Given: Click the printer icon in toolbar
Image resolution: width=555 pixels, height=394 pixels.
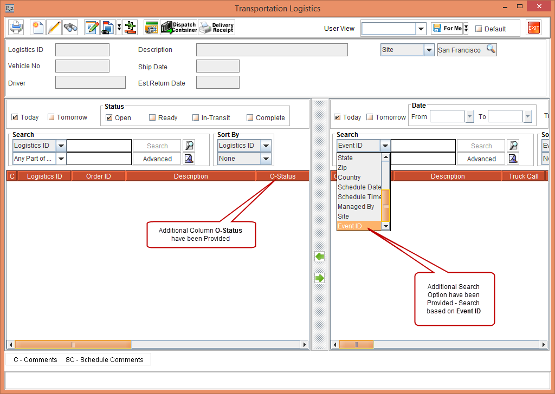Looking at the screenshot, I should coord(16,27).
